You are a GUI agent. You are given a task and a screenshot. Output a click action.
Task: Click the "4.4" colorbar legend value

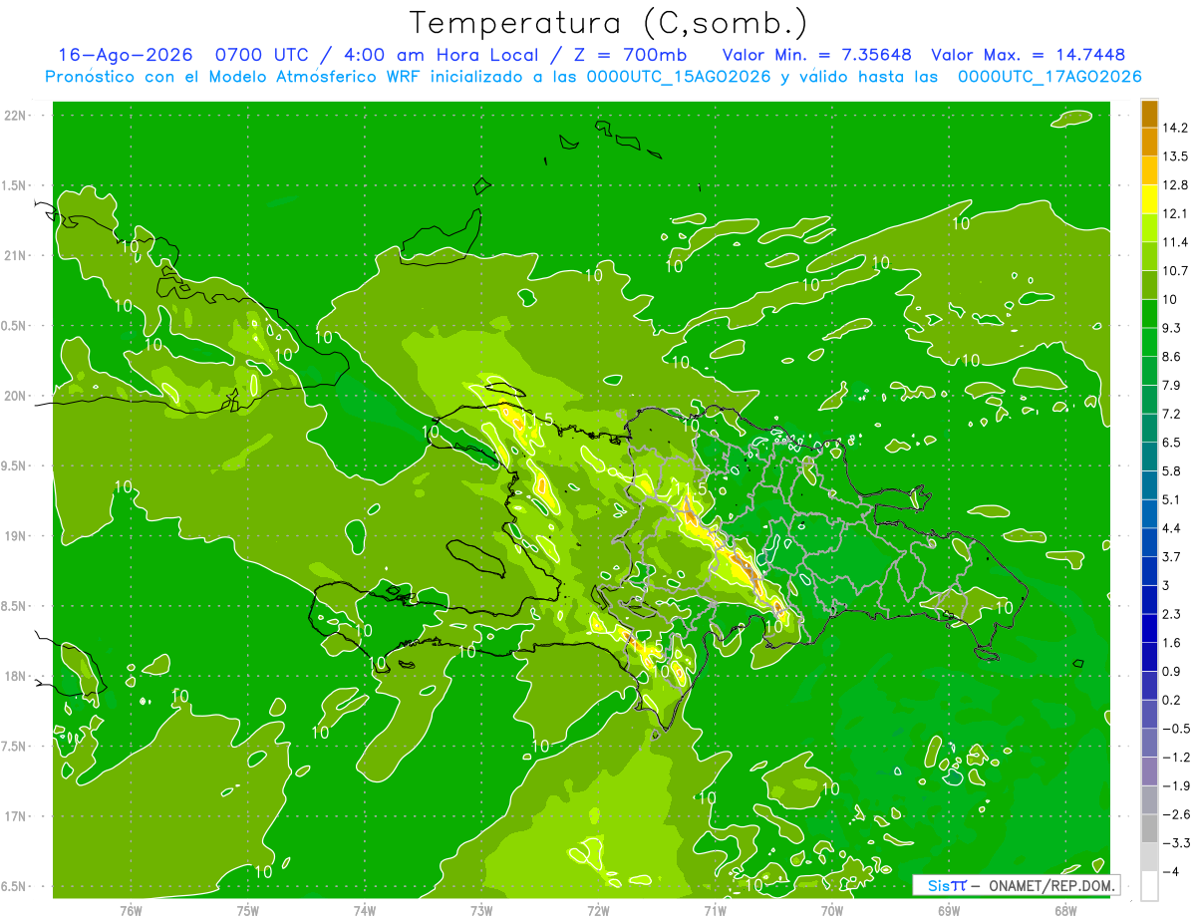1172,528
